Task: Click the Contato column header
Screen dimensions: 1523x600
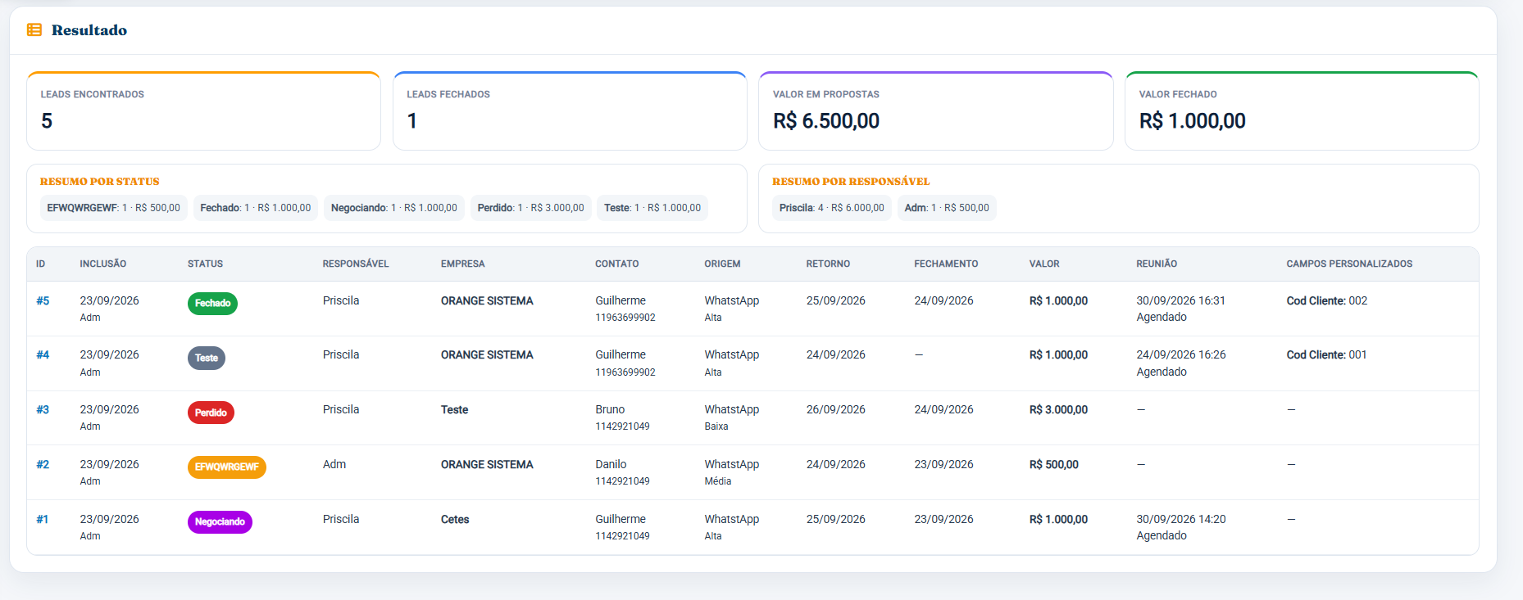Action: 617,264
